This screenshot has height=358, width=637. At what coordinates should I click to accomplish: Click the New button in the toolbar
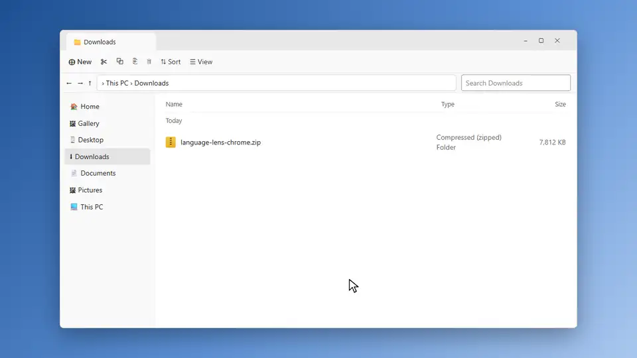pos(80,62)
